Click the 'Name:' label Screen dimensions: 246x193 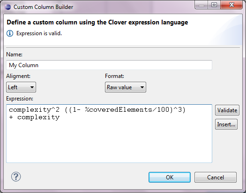[14, 54]
